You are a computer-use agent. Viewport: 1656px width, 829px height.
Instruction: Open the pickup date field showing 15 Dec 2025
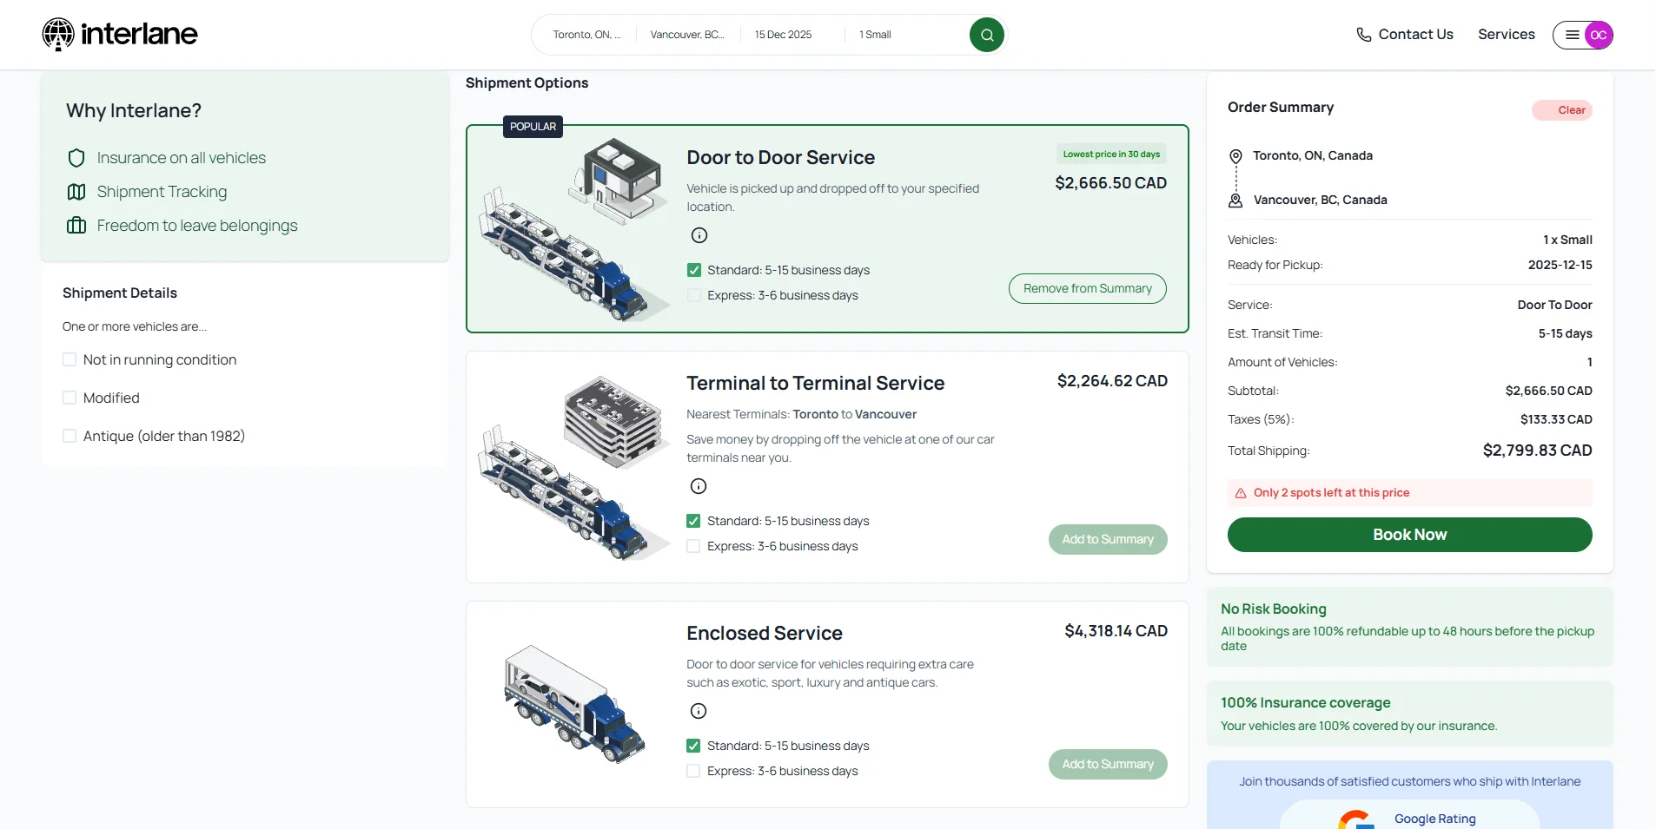click(x=782, y=35)
